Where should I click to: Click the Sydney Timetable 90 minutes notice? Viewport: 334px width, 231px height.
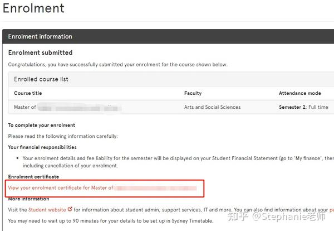(111, 221)
